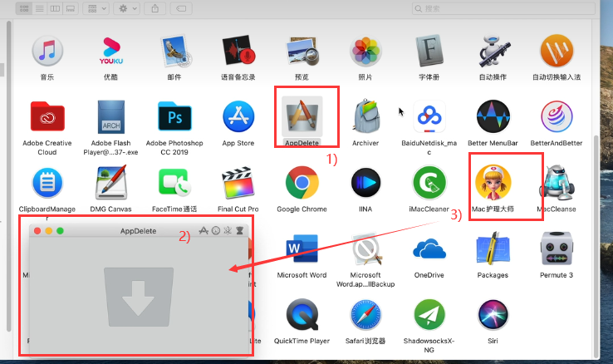This screenshot has height=364, width=613.
Task: Open 自动操作 Automator app
Action: pos(493,52)
